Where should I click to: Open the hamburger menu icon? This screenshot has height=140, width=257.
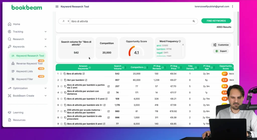point(57,7)
